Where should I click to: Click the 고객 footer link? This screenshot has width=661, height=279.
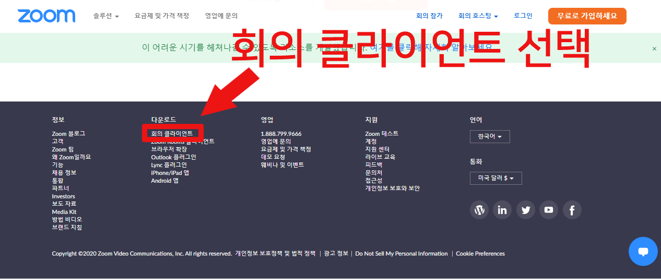58,141
